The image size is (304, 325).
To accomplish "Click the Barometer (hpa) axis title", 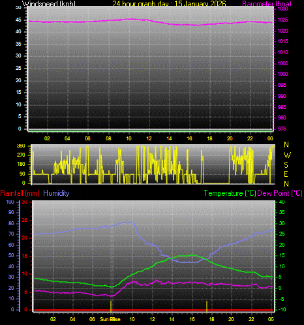I will coord(267,3).
